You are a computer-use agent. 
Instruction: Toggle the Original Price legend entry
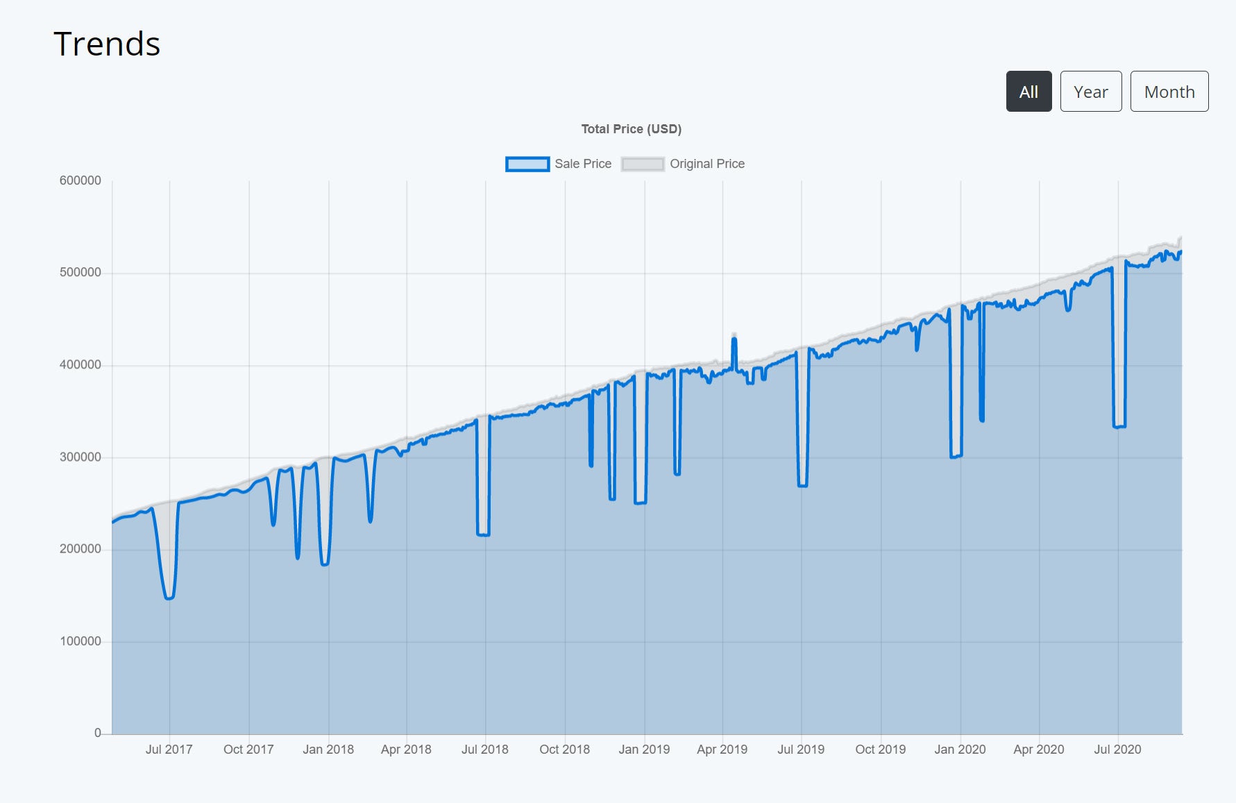tap(707, 164)
